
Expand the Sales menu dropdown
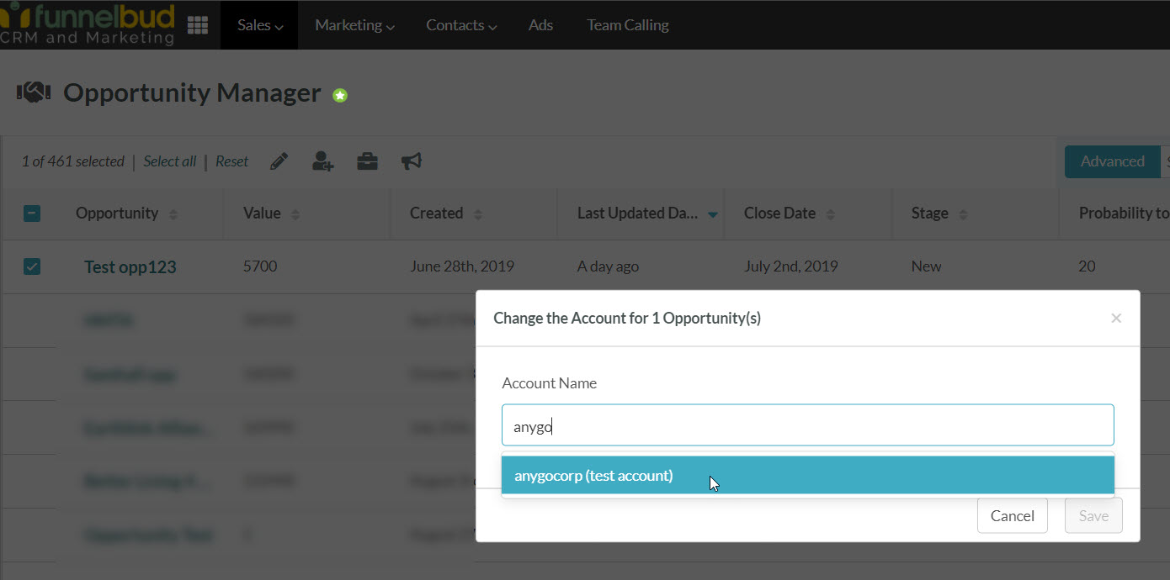tap(259, 25)
